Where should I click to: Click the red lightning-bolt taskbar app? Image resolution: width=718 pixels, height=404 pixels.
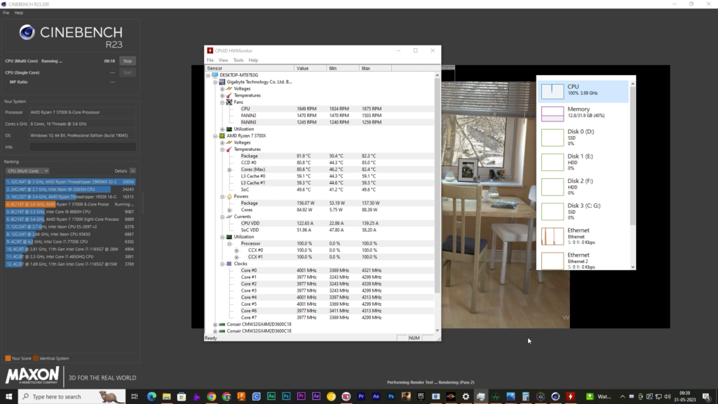pos(571,396)
